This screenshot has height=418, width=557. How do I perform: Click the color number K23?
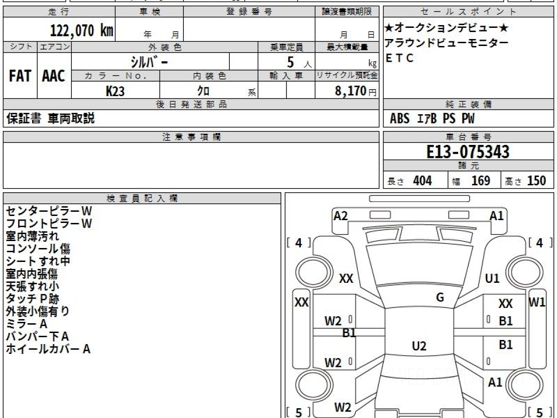point(115,91)
